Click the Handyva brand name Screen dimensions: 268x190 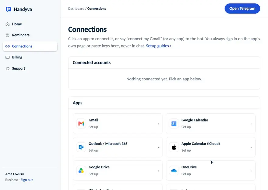coord(23,9)
